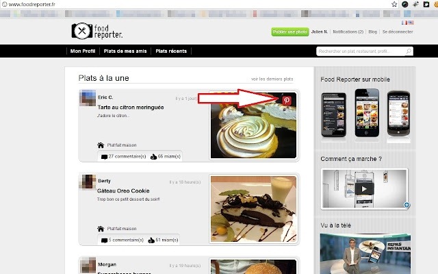
Task: Open the Vu à la télé video thumbnail
Action: (x=365, y=254)
